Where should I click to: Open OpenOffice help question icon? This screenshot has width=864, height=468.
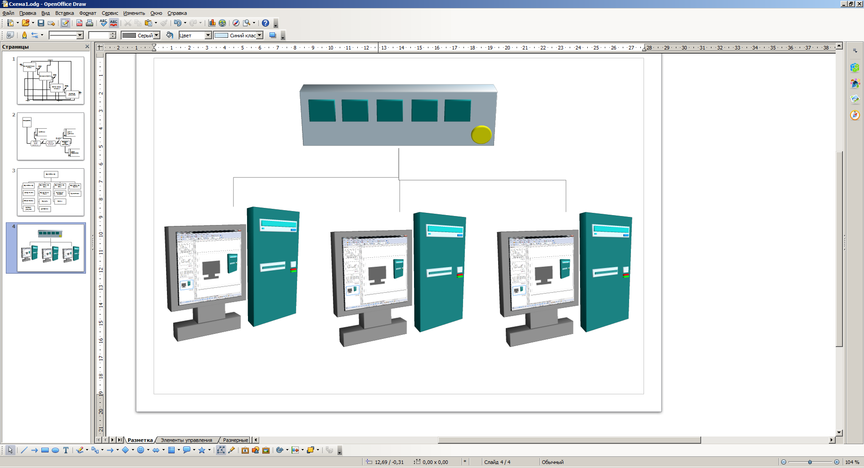click(x=265, y=23)
